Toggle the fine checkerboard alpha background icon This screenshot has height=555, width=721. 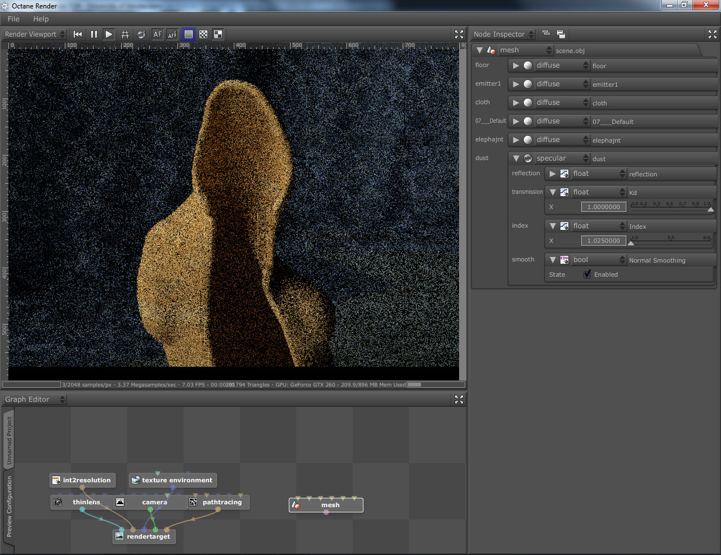(x=203, y=34)
